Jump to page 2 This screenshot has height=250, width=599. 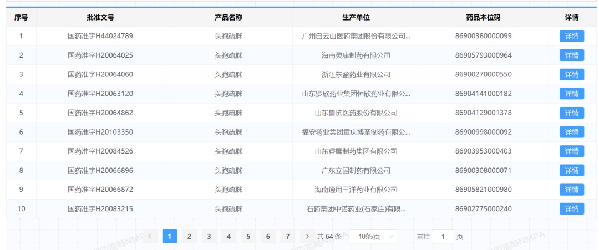[x=189, y=237]
